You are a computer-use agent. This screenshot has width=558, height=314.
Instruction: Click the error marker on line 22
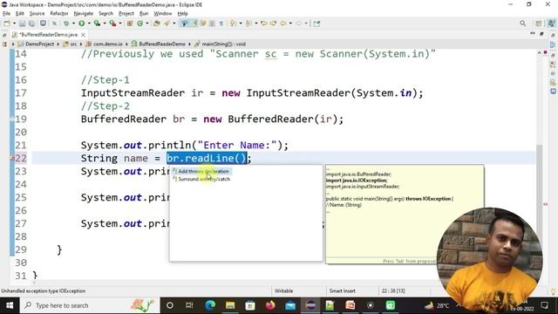click(x=11, y=159)
